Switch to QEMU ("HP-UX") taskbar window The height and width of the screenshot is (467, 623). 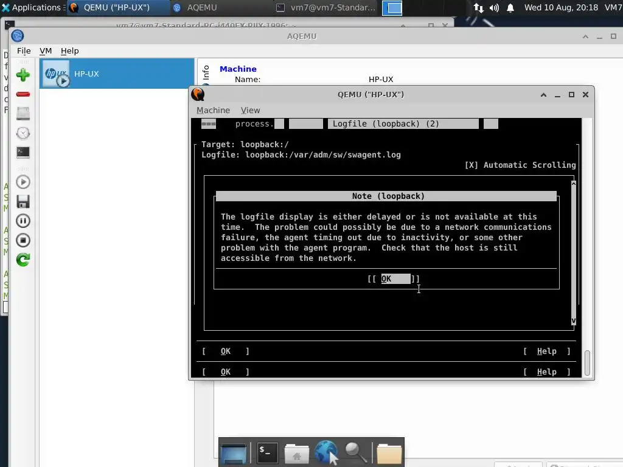[119, 7]
